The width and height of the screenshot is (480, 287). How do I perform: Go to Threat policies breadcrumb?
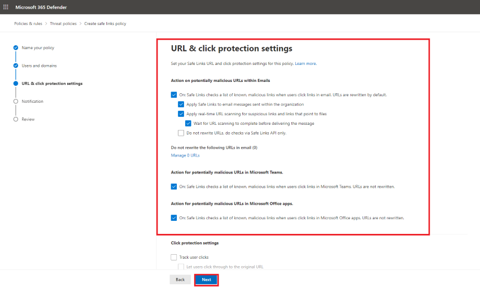(63, 24)
